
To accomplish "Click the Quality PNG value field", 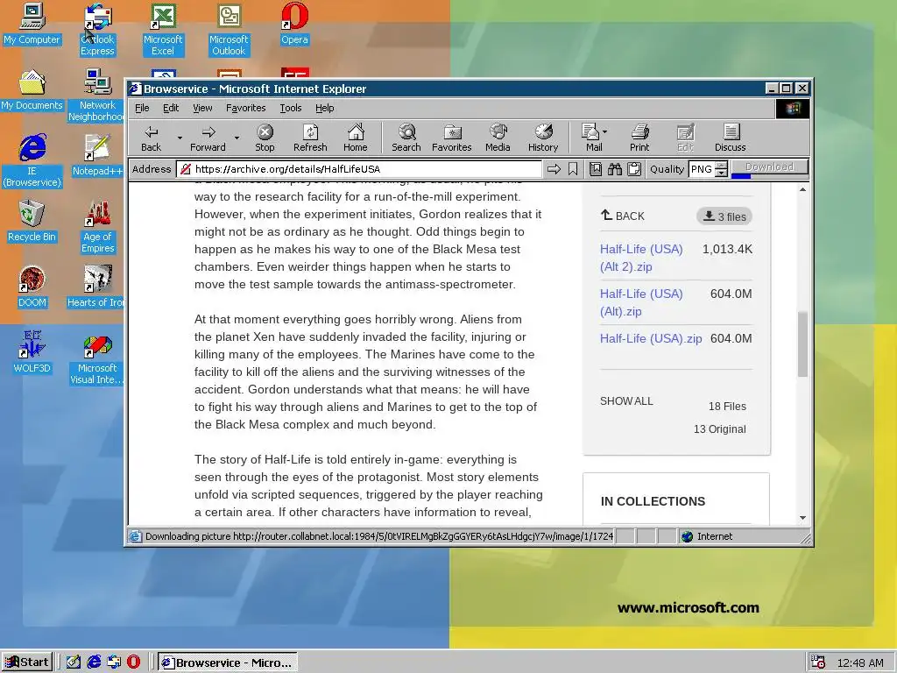I will (702, 169).
